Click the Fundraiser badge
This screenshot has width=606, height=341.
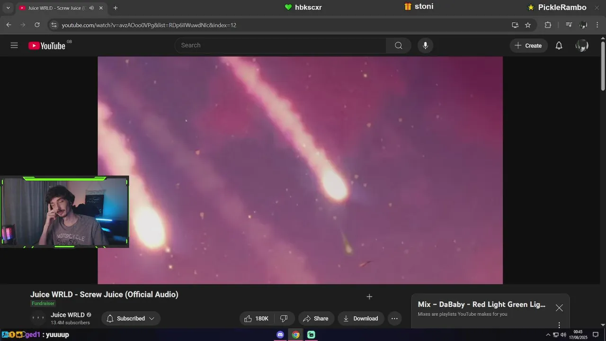pyautogui.click(x=43, y=304)
